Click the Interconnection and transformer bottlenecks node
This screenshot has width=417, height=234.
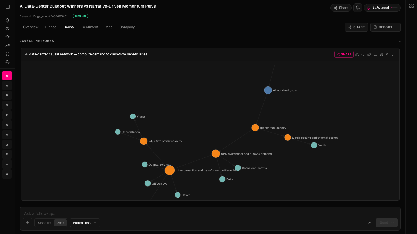[170, 170]
